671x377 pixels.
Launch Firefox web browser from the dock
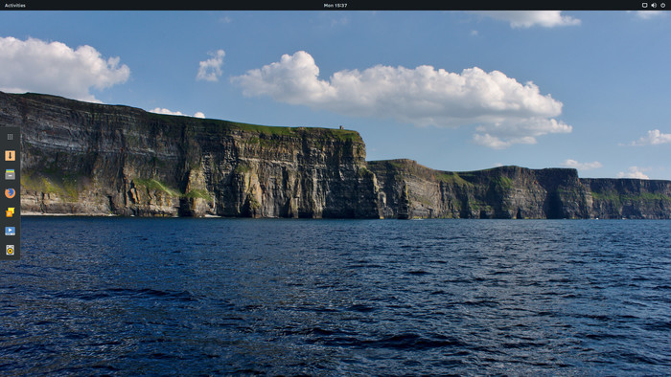(x=10, y=193)
